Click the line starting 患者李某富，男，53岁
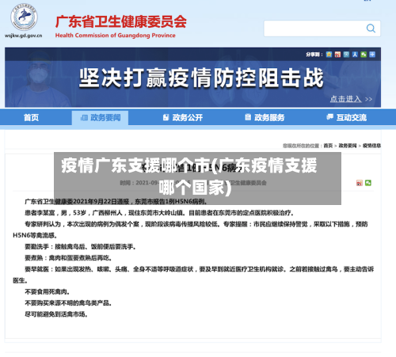This screenshot has width=396, height=357. [159, 213]
